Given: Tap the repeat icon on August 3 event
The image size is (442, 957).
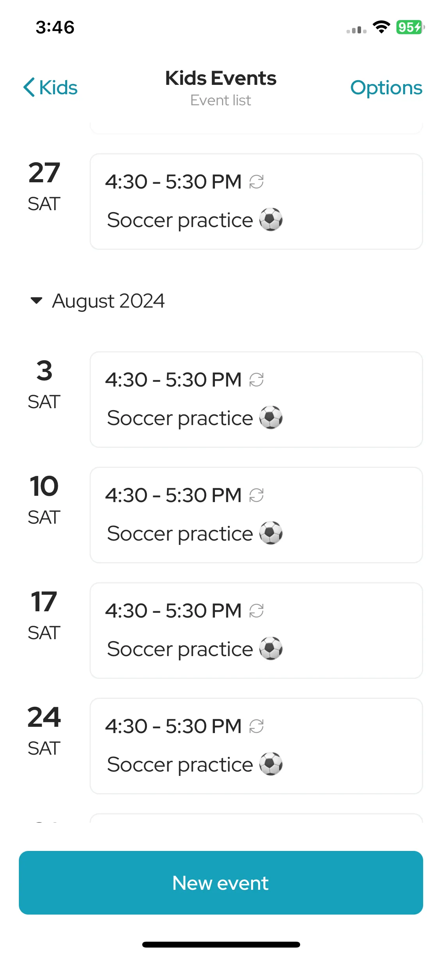Looking at the screenshot, I should point(257,380).
